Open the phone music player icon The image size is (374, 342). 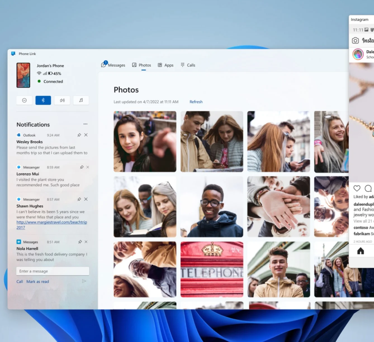pos(81,100)
